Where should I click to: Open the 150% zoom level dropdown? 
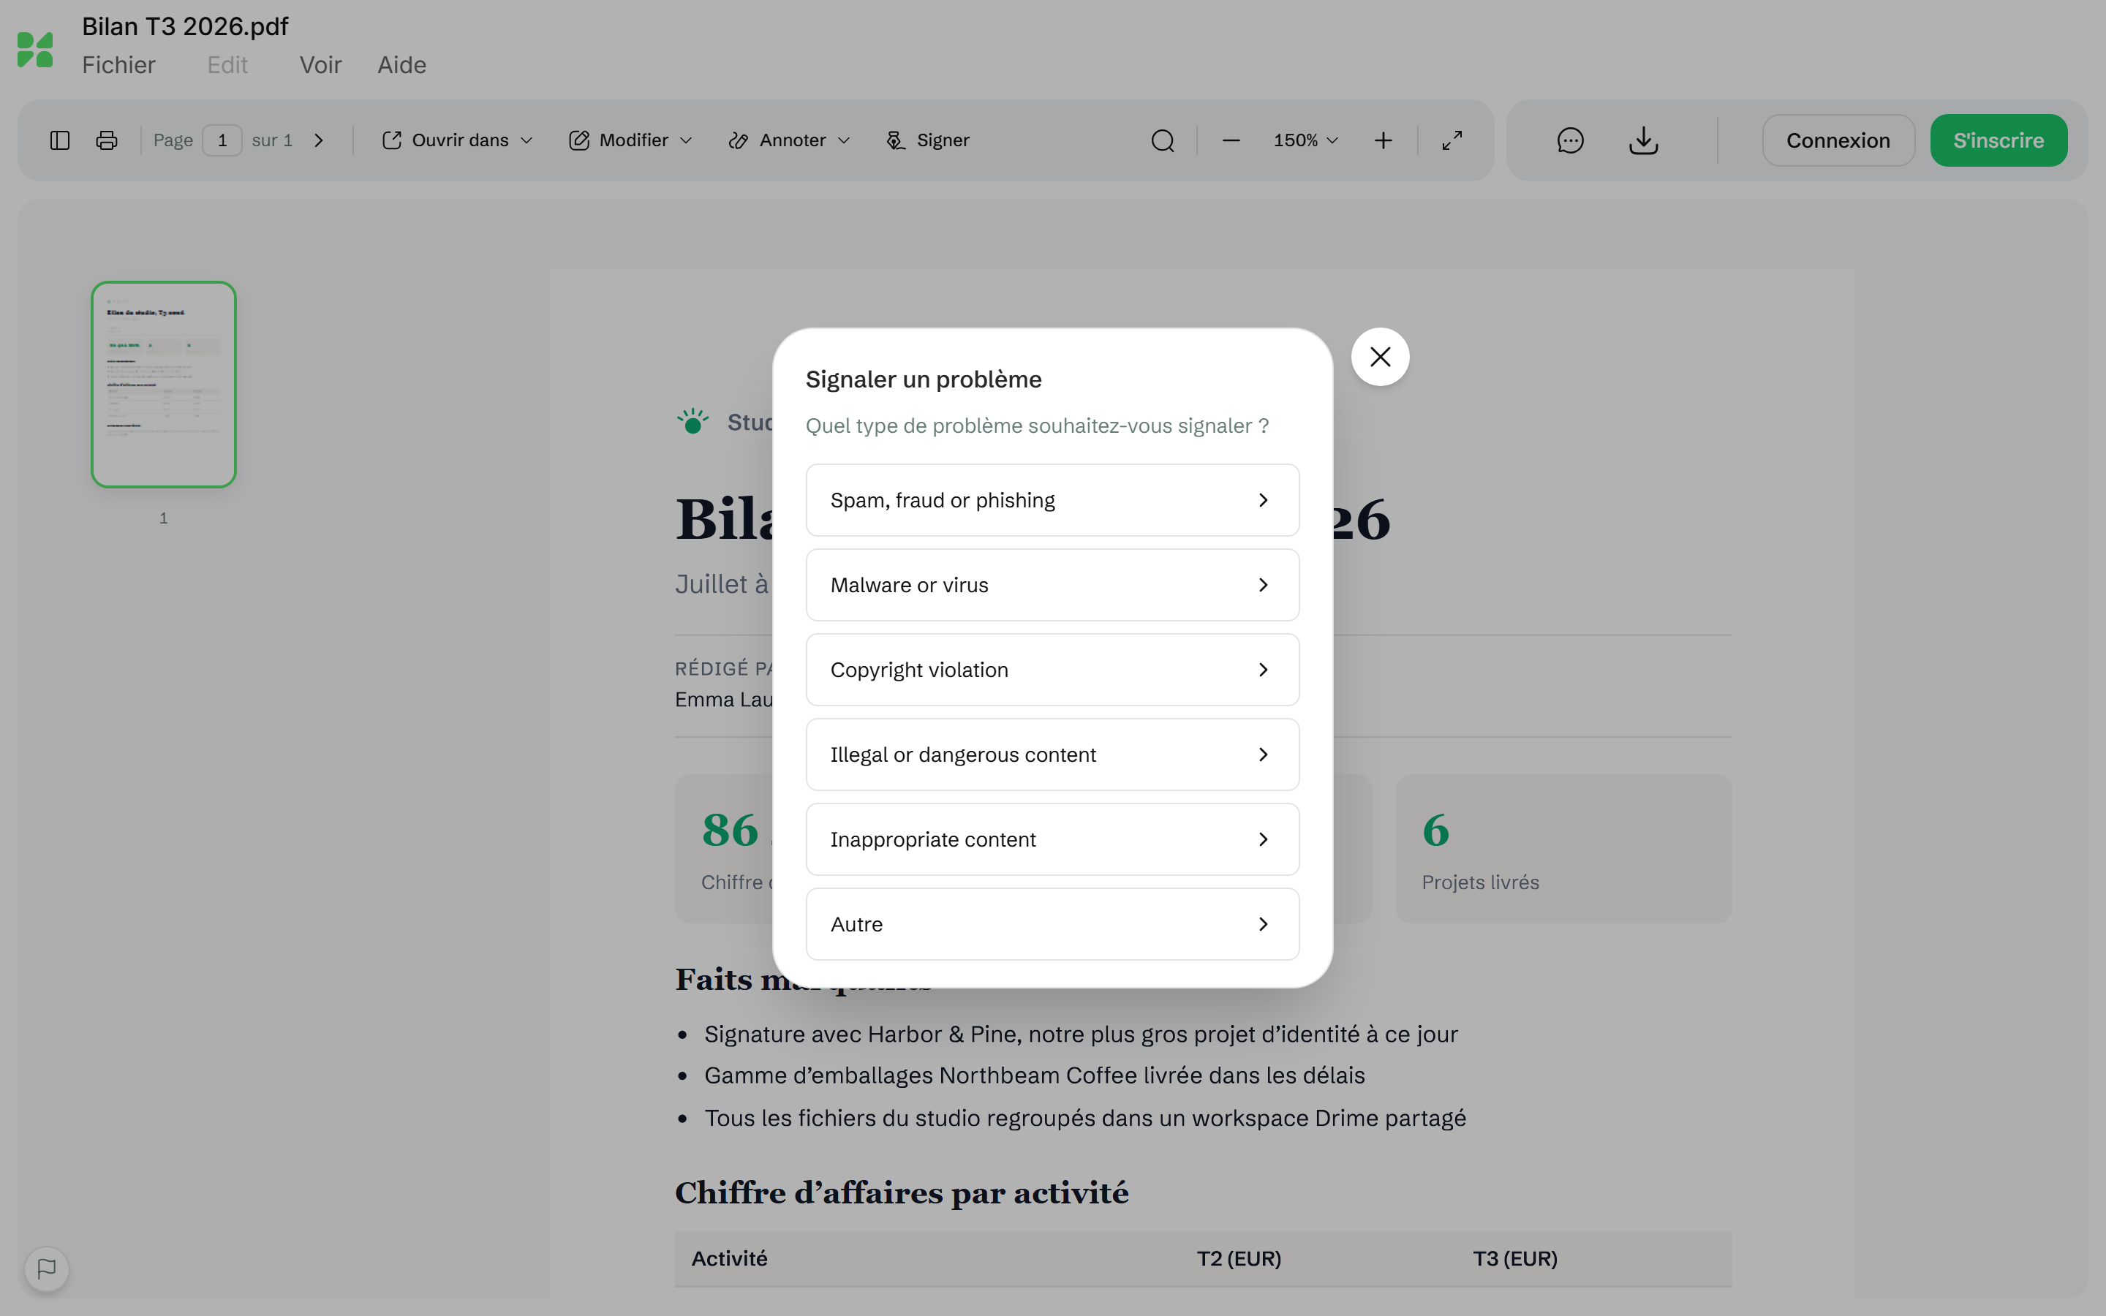point(1305,140)
